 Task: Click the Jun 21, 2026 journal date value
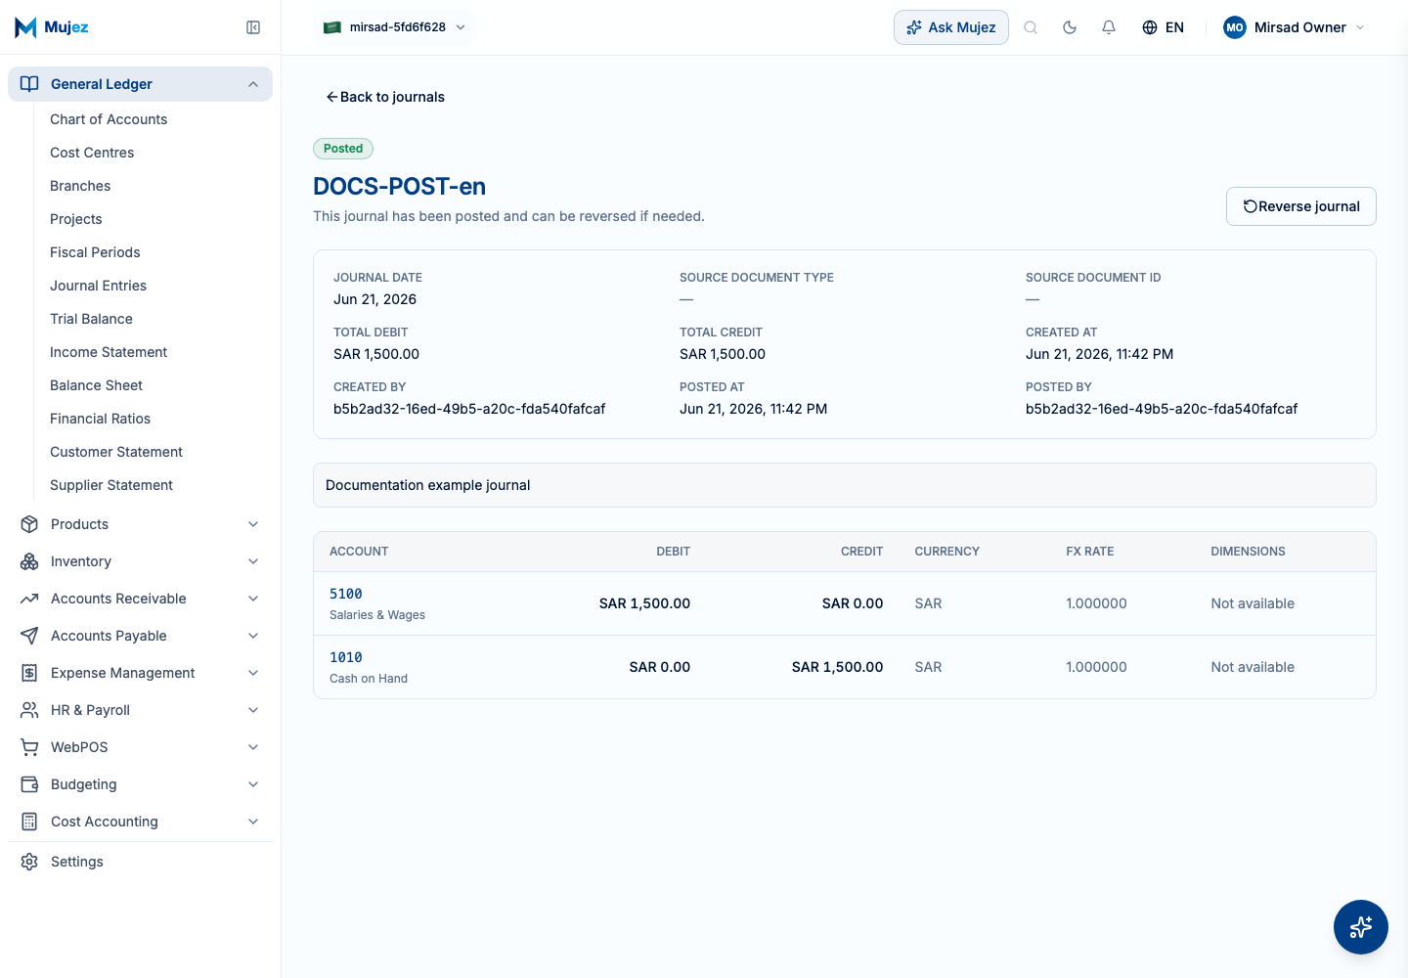pyautogui.click(x=374, y=299)
